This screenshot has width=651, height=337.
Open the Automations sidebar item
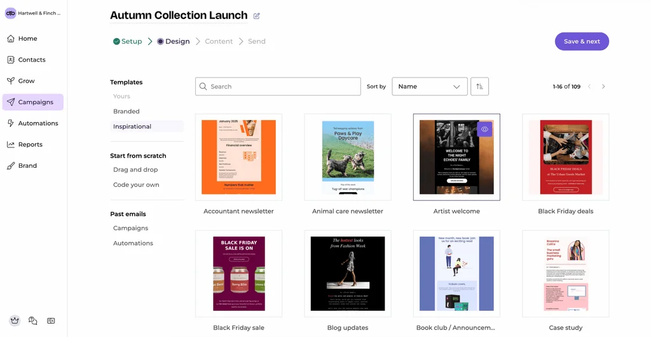point(33,123)
